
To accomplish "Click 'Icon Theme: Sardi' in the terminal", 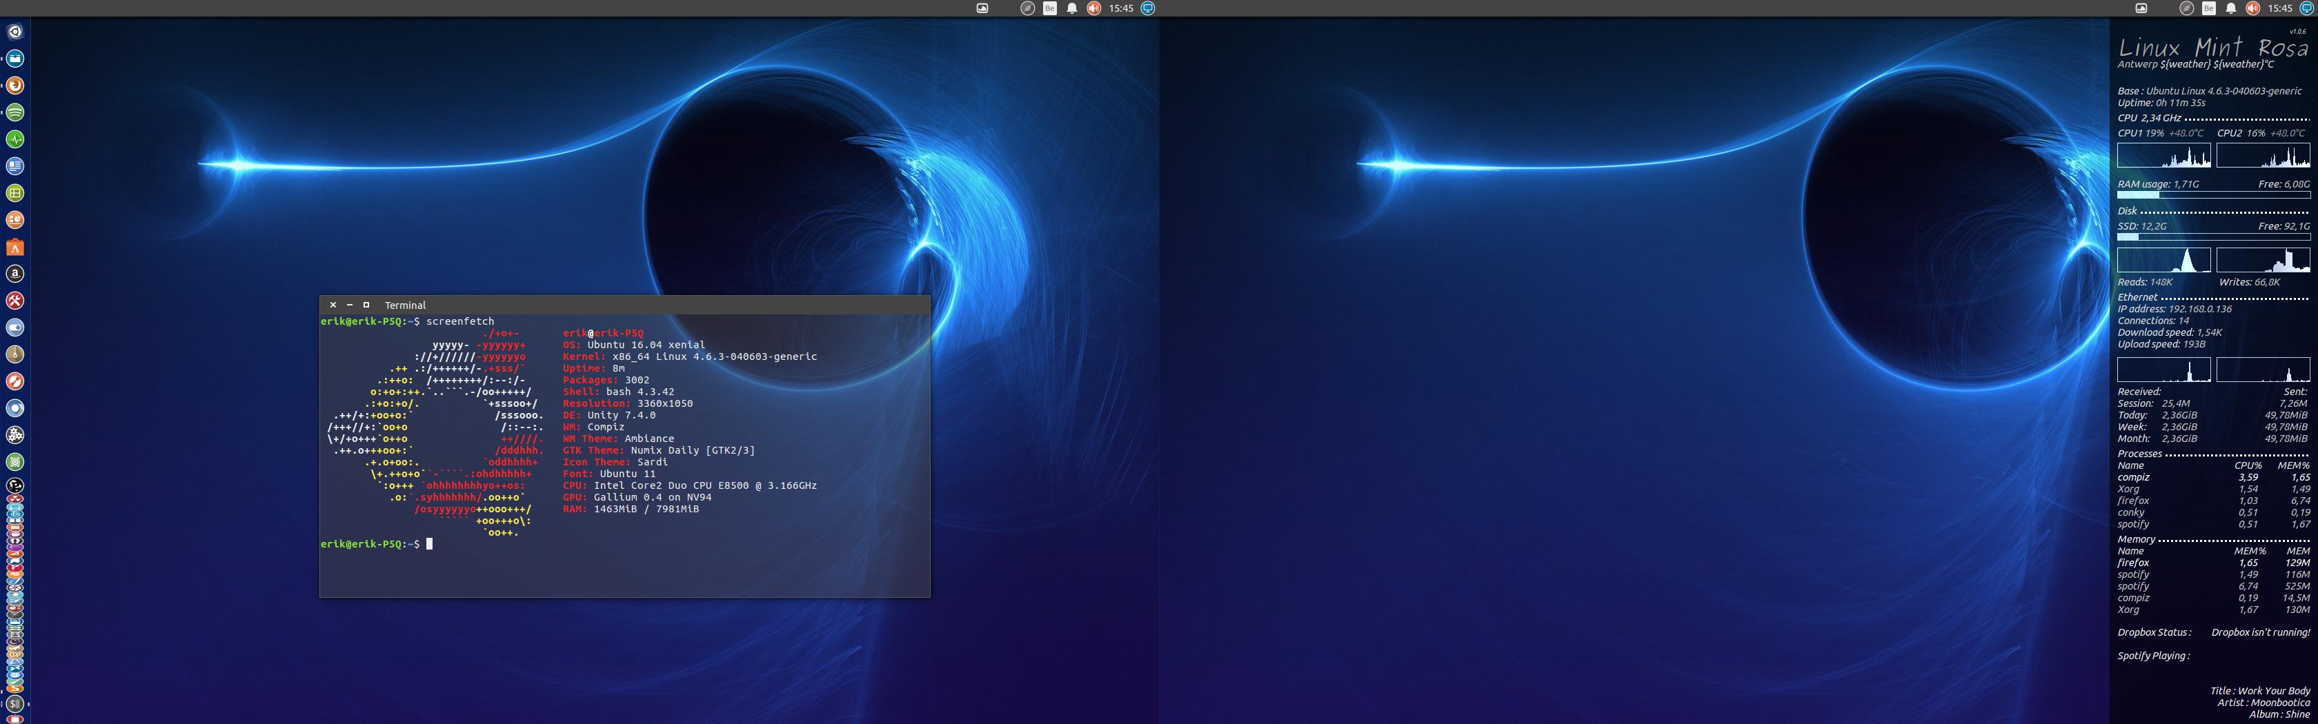I will (x=615, y=461).
